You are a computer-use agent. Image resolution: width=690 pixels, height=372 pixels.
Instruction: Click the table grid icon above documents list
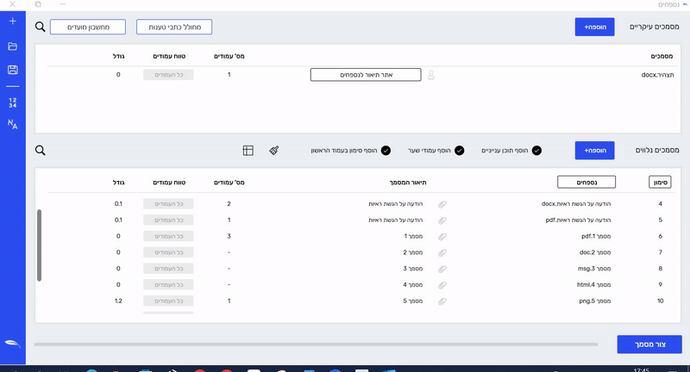click(248, 151)
